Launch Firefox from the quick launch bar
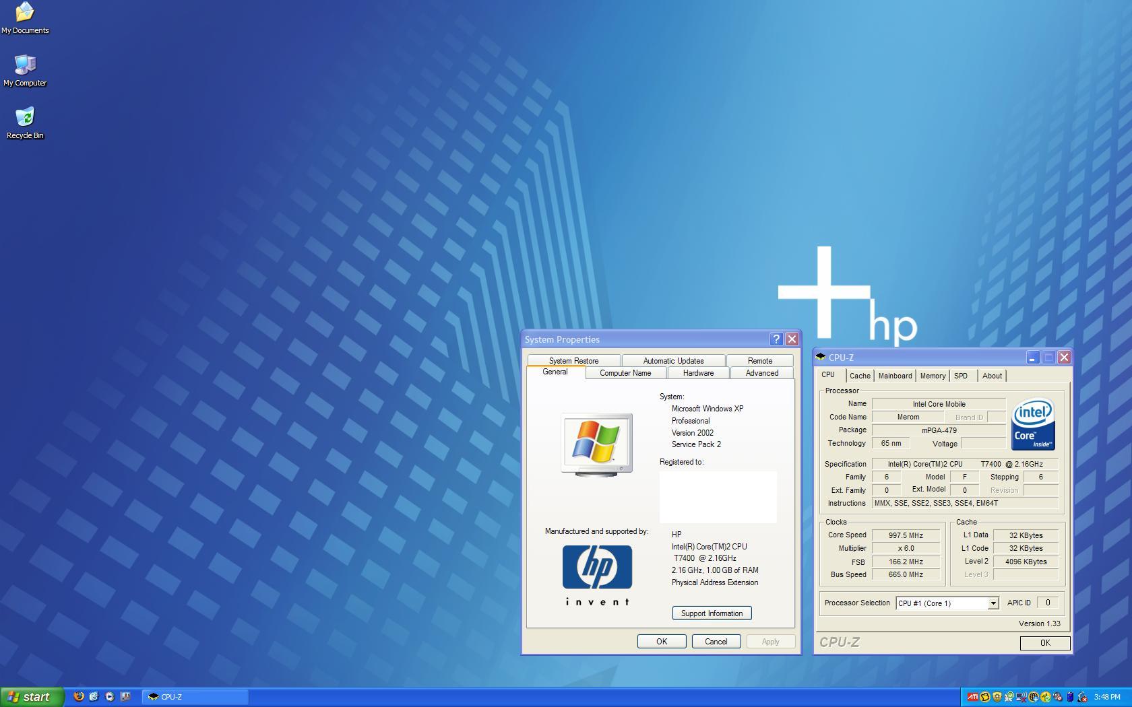This screenshot has width=1132, height=707. [x=79, y=697]
